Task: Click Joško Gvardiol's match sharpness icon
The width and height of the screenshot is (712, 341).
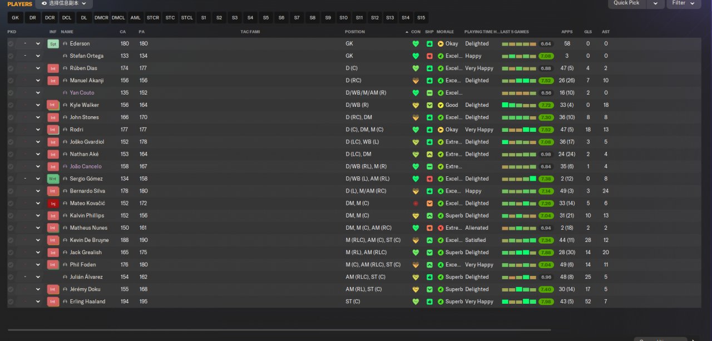Action: 429,142
